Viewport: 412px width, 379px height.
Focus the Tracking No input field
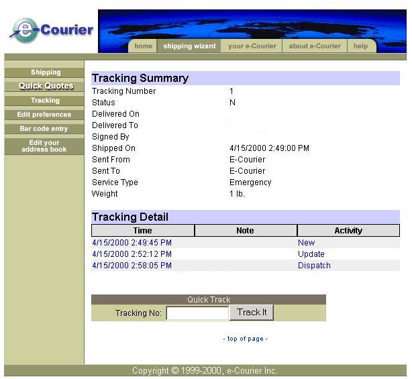pyautogui.click(x=197, y=313)
